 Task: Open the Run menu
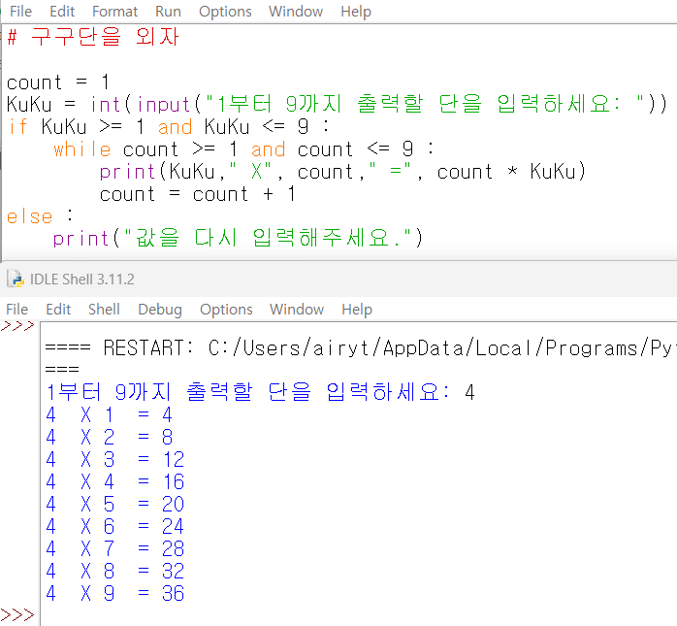click(168, 12)
